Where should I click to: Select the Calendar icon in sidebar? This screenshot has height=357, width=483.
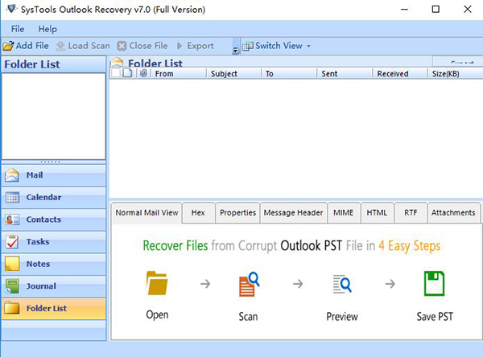pos(12,197)
